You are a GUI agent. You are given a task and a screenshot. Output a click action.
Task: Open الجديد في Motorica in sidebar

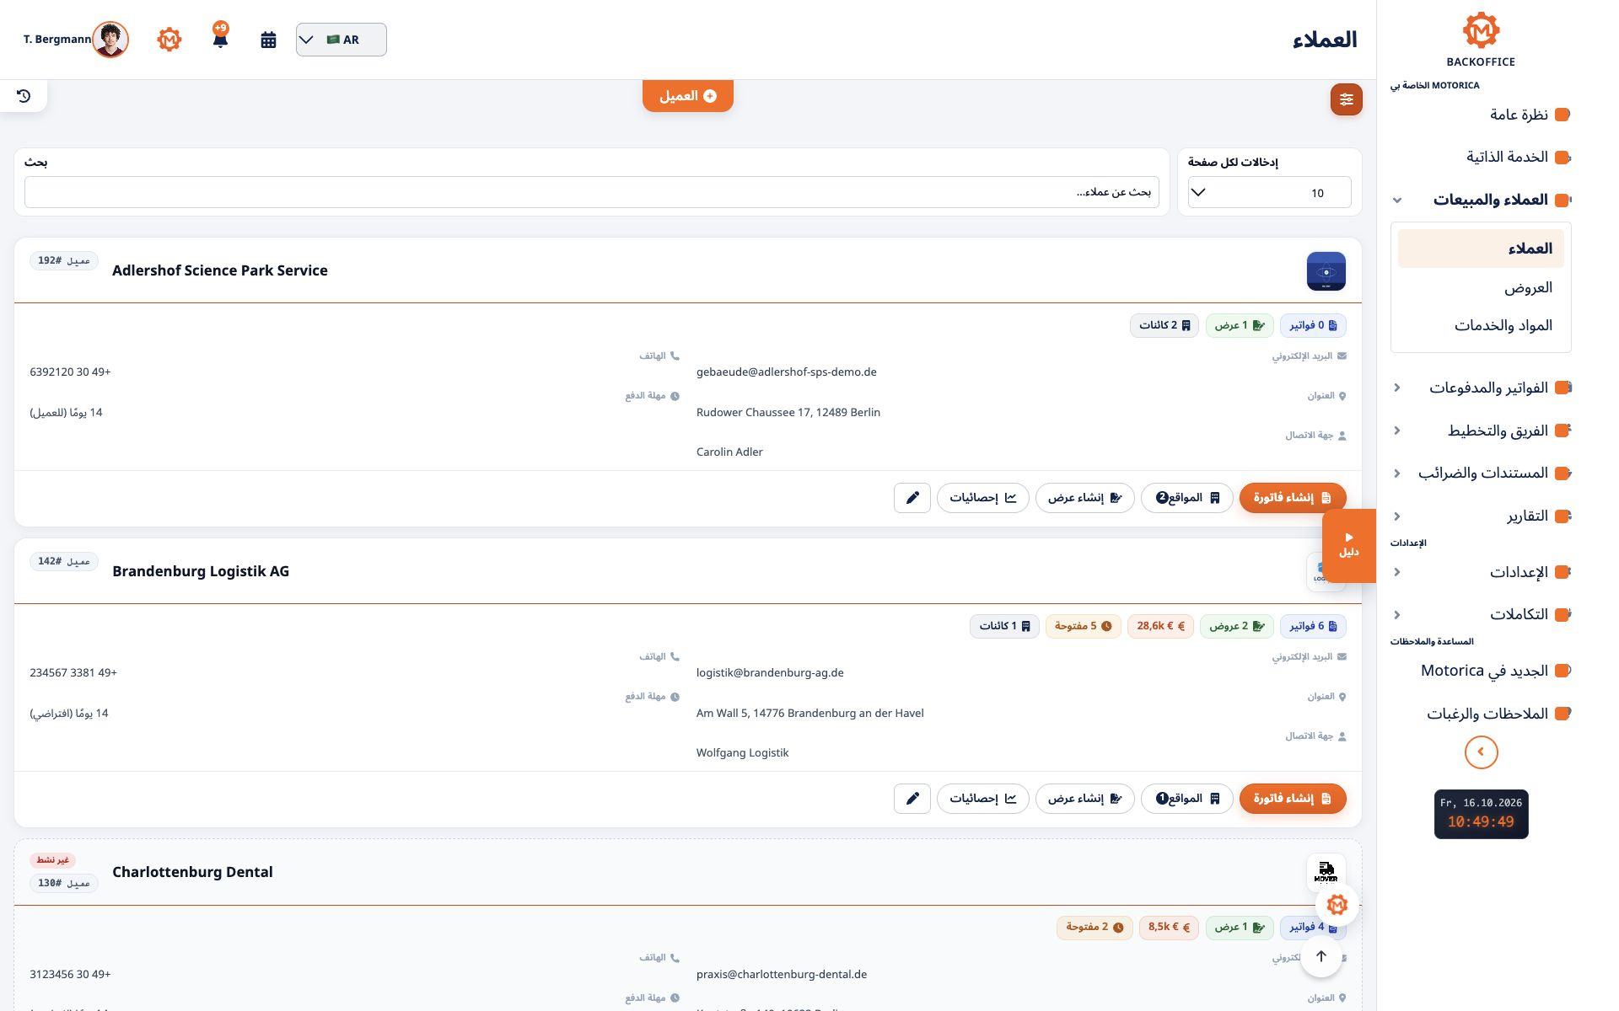tap(1481, 671)
